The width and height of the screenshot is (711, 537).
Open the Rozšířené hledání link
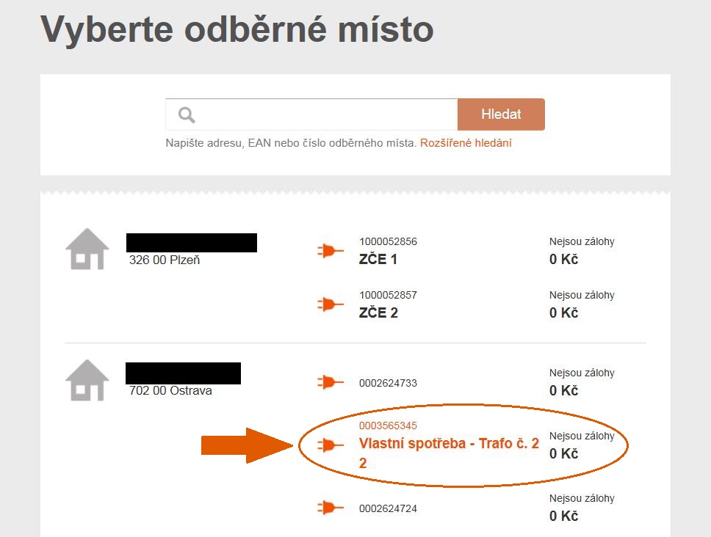(x=466, y=143)
